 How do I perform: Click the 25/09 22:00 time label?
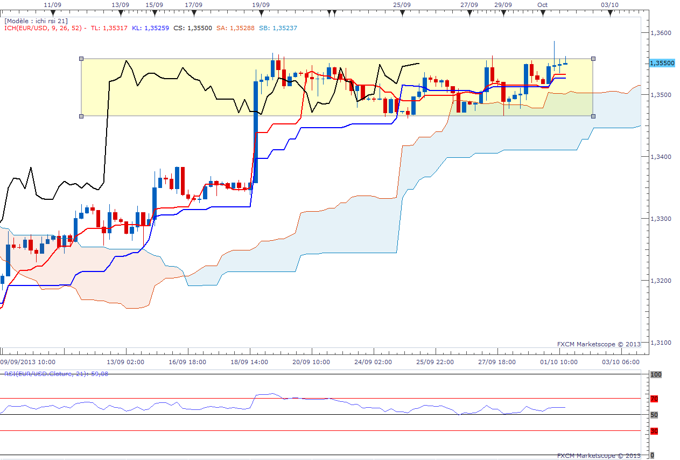(x=435, y=362)
